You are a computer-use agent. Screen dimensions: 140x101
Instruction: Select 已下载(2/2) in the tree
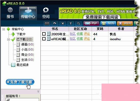coord(24,39)
